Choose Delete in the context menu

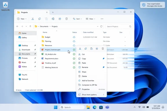(92, 76)
